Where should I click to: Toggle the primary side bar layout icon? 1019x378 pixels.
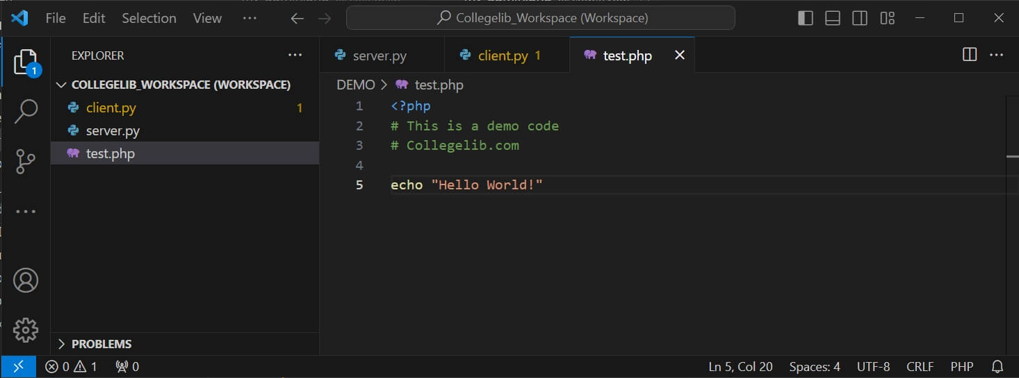tap(805, 18)
